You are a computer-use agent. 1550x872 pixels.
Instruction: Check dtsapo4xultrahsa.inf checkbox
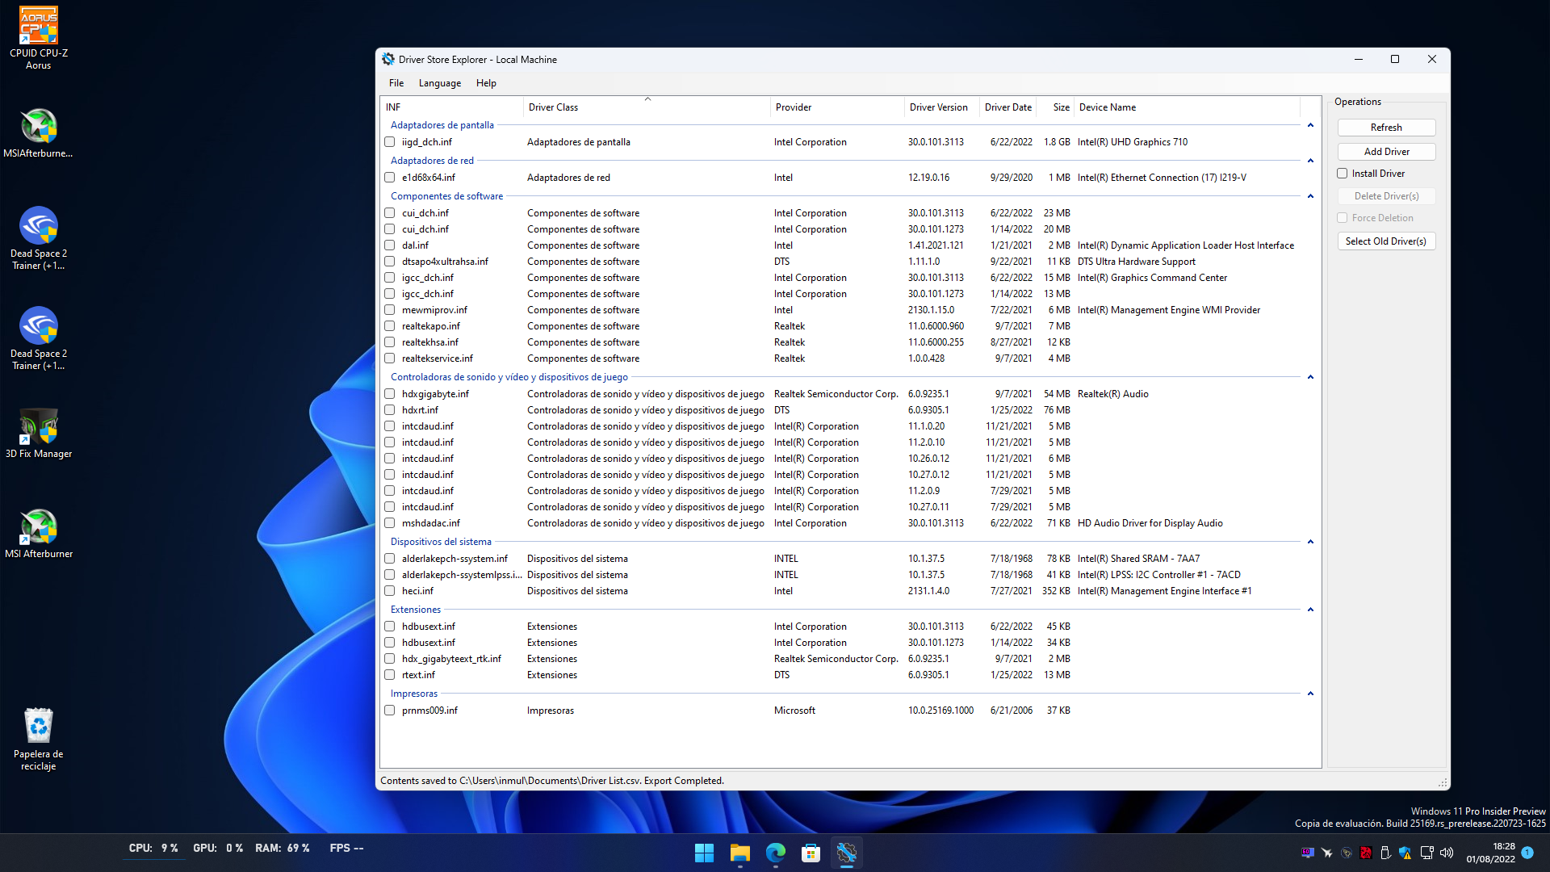tap(390, 262)
